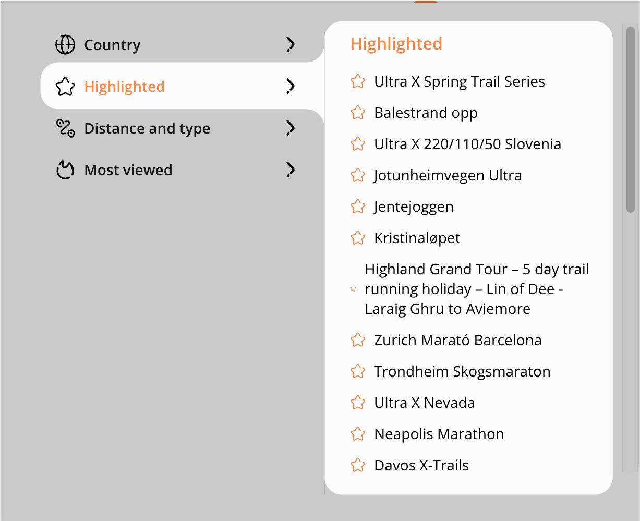Open Ultra X Spring Trail Series link

(460, 81)
